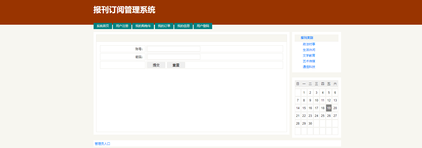422x148 pixels.
Task: Select calendar day 23
Action: (x=310, y=116)
